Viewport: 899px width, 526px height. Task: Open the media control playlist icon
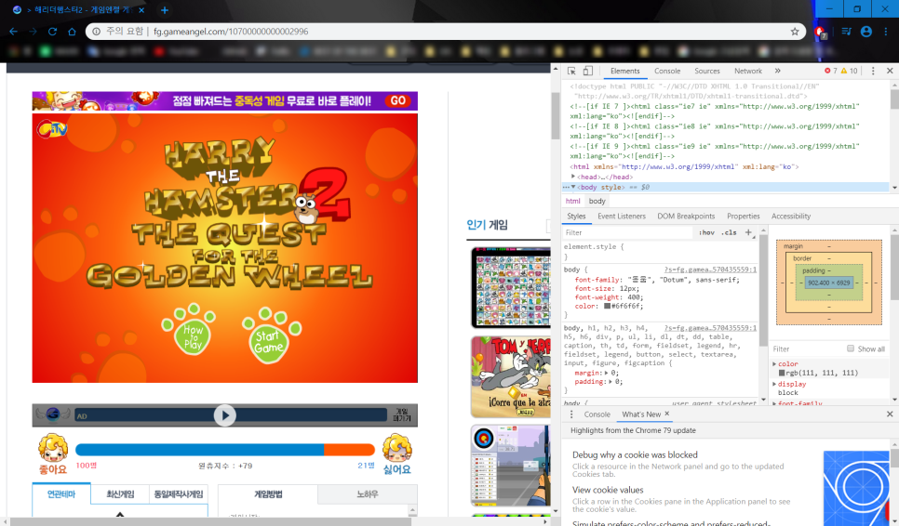(846, 32)
